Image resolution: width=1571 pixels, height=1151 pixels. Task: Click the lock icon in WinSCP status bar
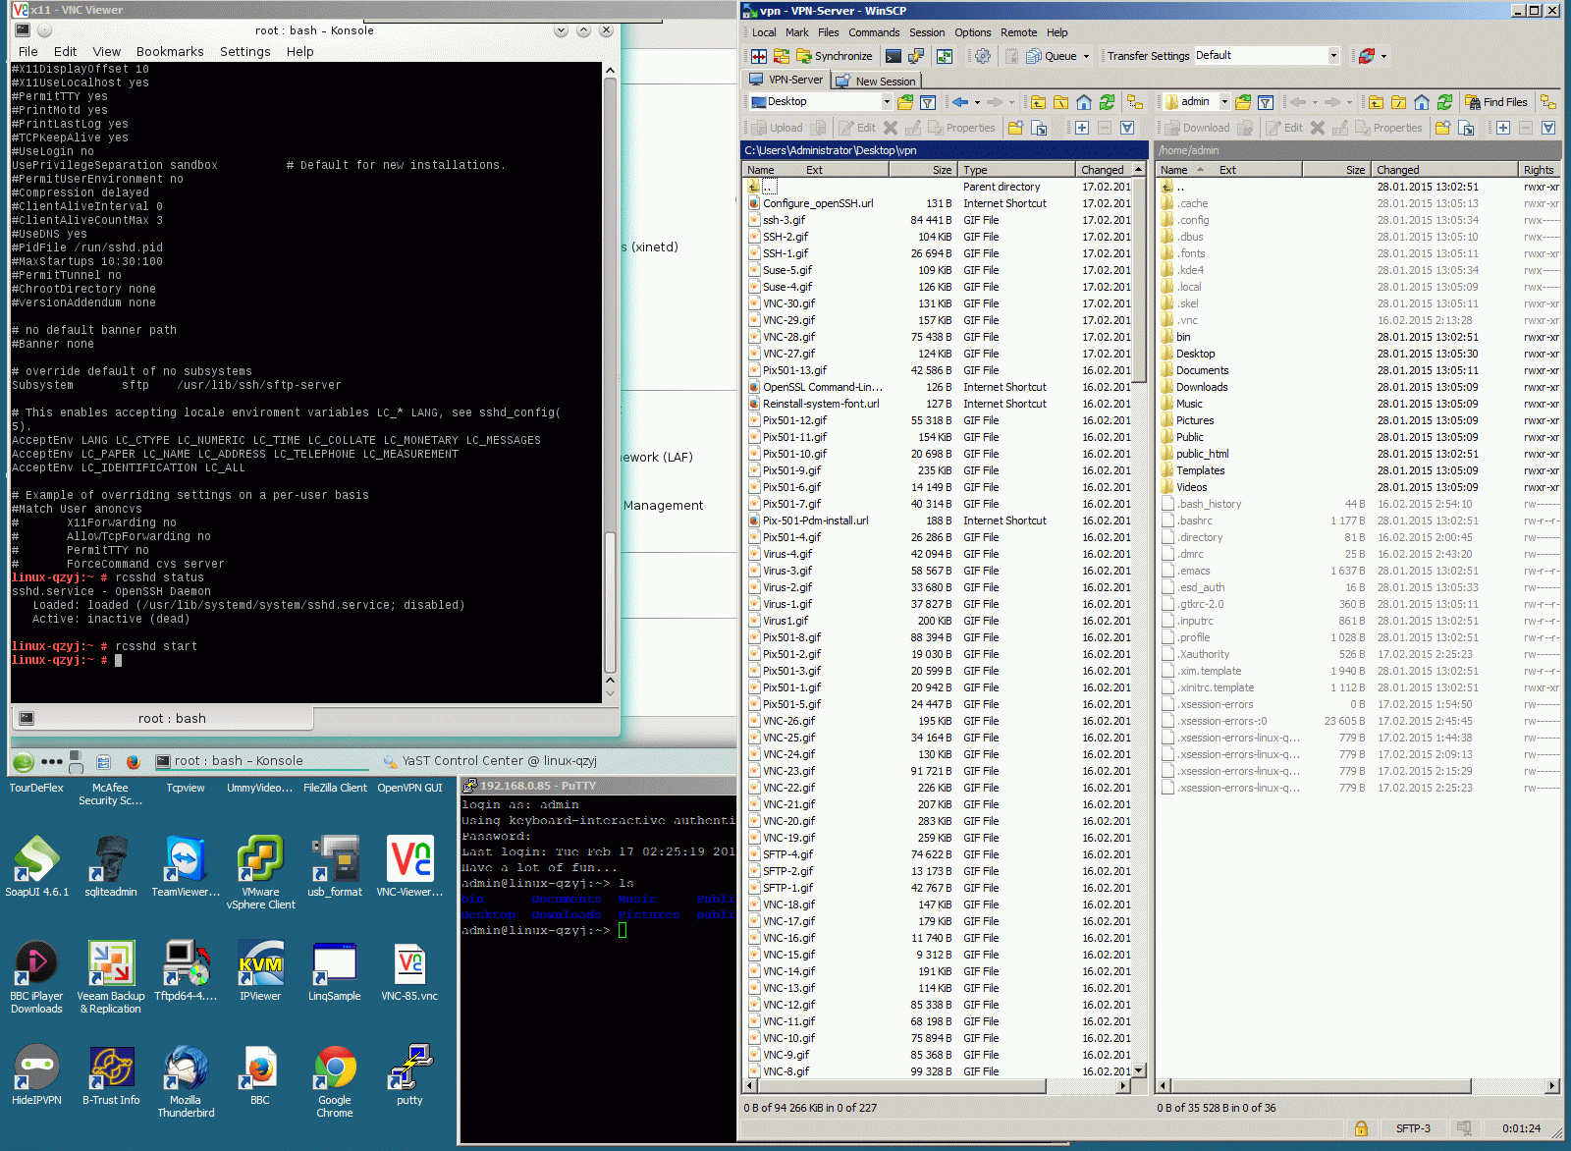(x=1361, y=1128)
